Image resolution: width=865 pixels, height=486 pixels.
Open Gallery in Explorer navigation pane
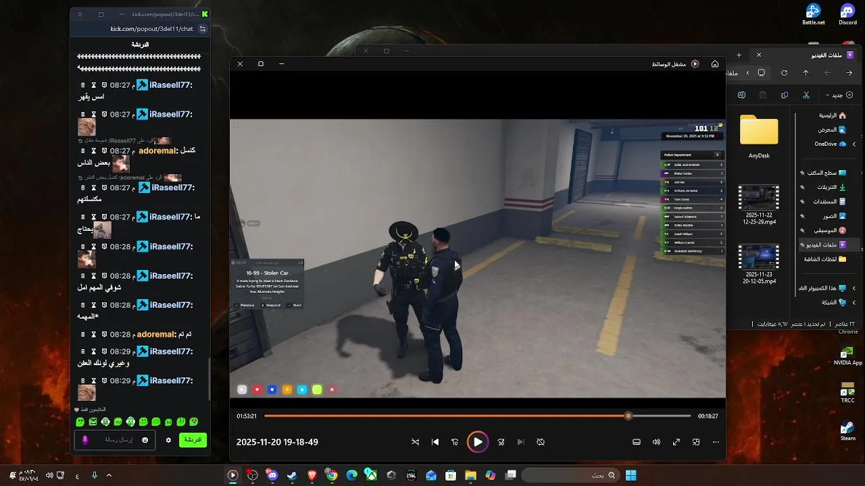tap(832, 130)
